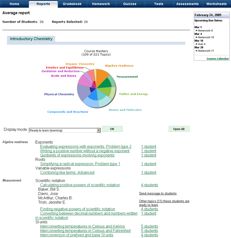The height and width of the screenshot is (238, 231).
Task: Open the Worksheets tab
Action: pyautogui.click(x=216, y=4)
